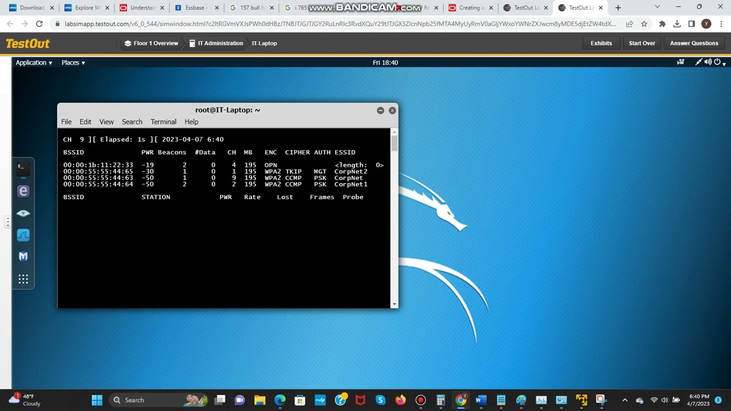Click the terminal window vertical scrollbar
Screen dimensions: 731x411
pos(394,218)
